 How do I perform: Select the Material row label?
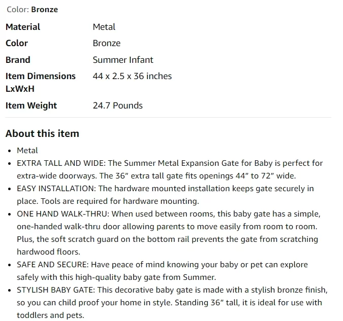(x=23, y=27)
